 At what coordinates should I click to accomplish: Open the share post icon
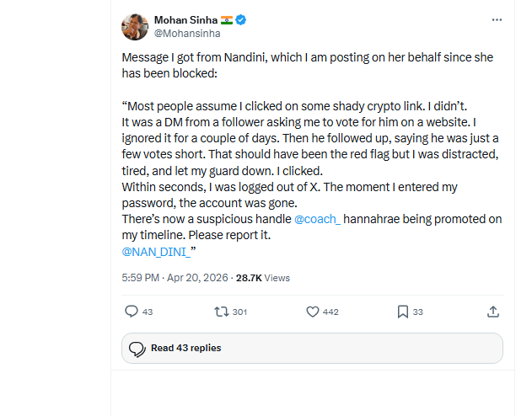[x=493, y=312]
